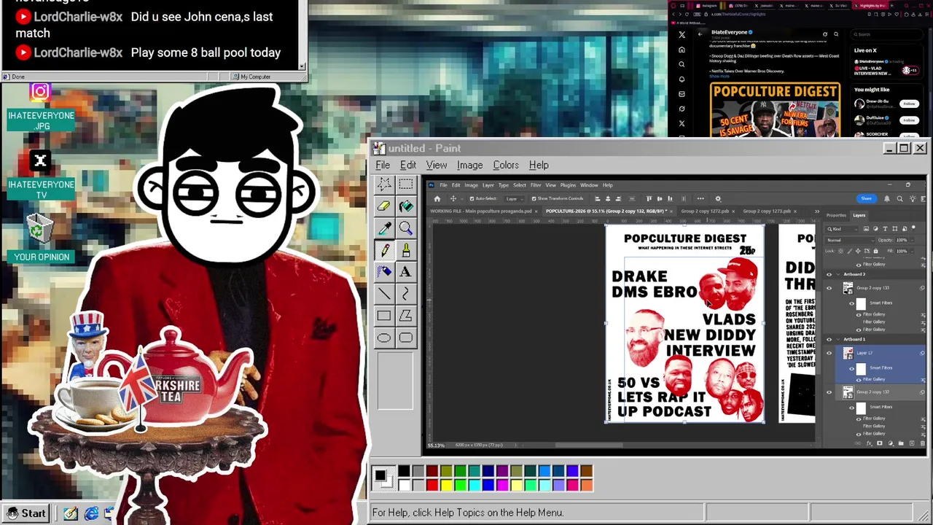Choose the Brush tool in Paint
Viewport: 933px width, 525px height.
[x=406, y=250]
